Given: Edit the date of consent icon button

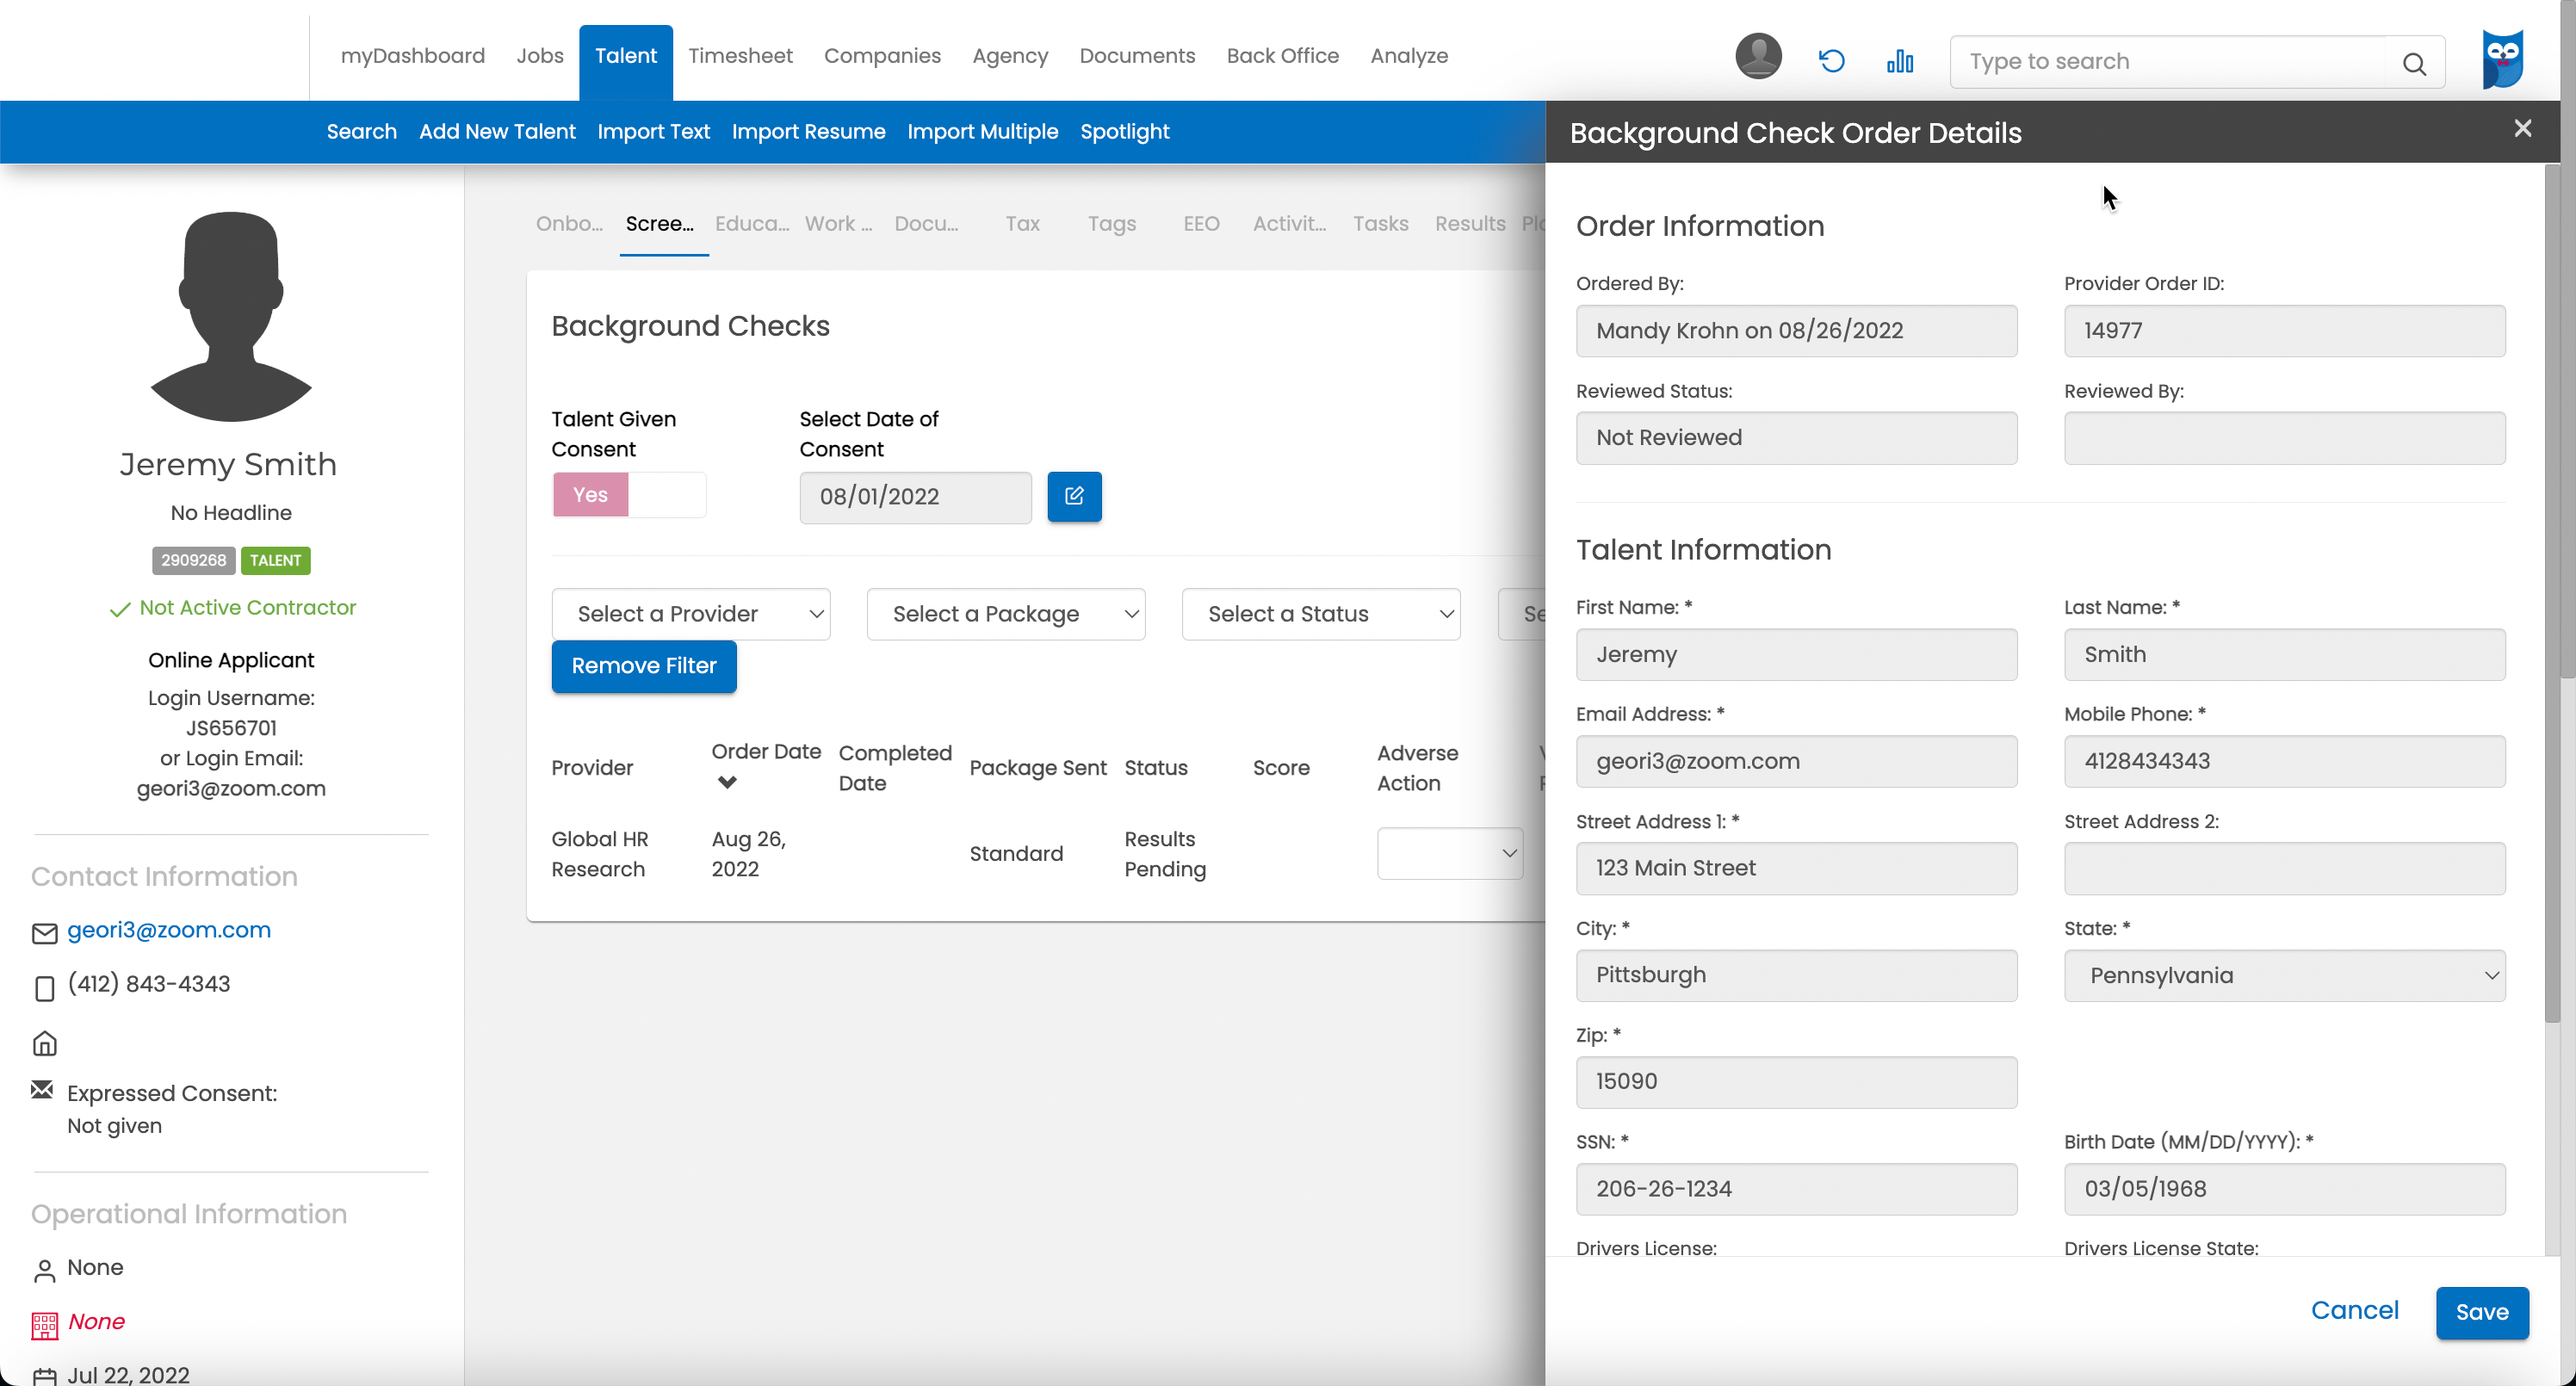Looking at the screenshot, I should (1074, 497).
